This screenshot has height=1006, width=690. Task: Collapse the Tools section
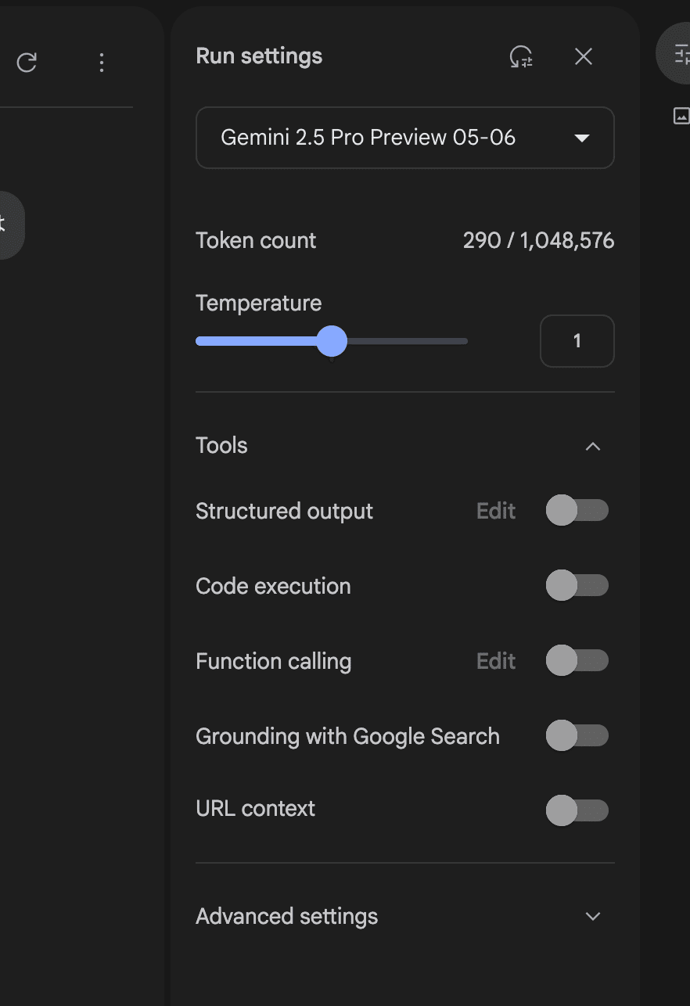593,446
